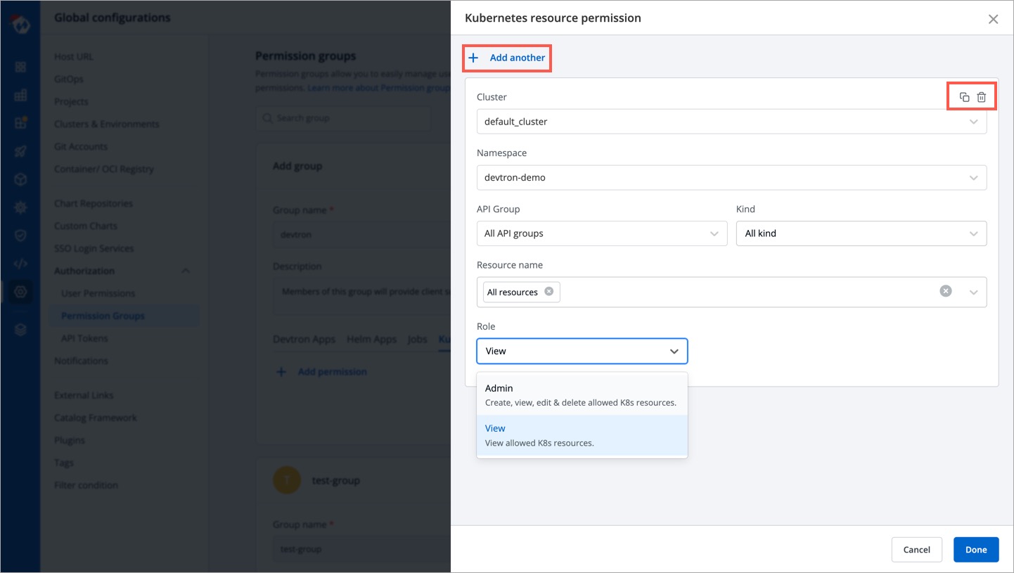Open Global configurations gear in sidebar
Screen dimensions: 1014x573
point(20,292)
